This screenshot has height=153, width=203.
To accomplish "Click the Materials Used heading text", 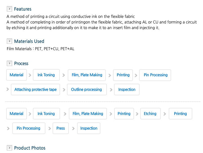I will tap(29, 41).
